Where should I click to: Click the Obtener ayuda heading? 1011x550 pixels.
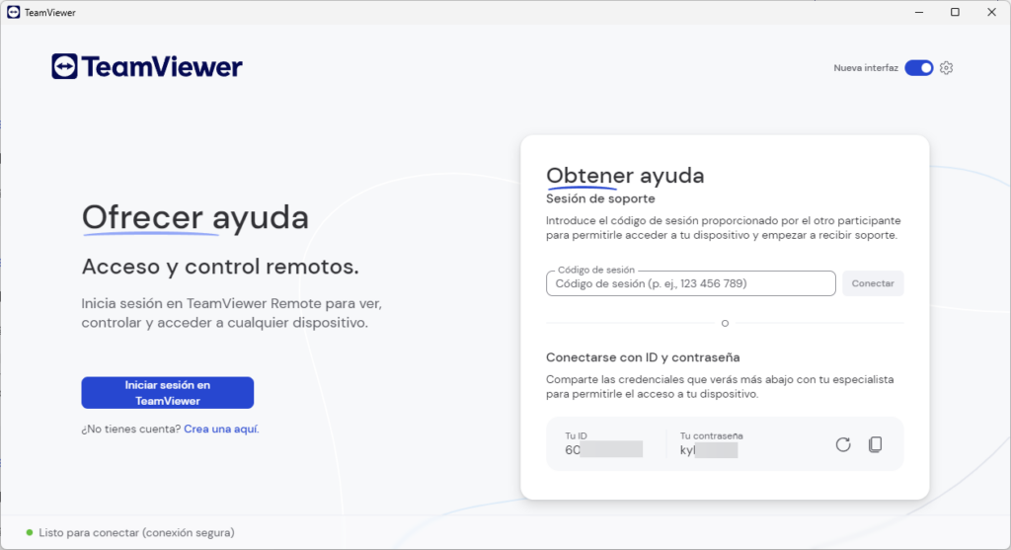(x=625, y=176)
